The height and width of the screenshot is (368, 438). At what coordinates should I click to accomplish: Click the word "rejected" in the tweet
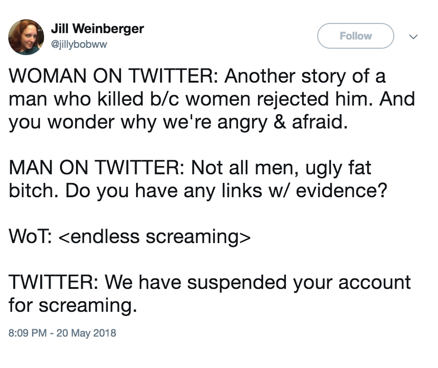(293, 100)
